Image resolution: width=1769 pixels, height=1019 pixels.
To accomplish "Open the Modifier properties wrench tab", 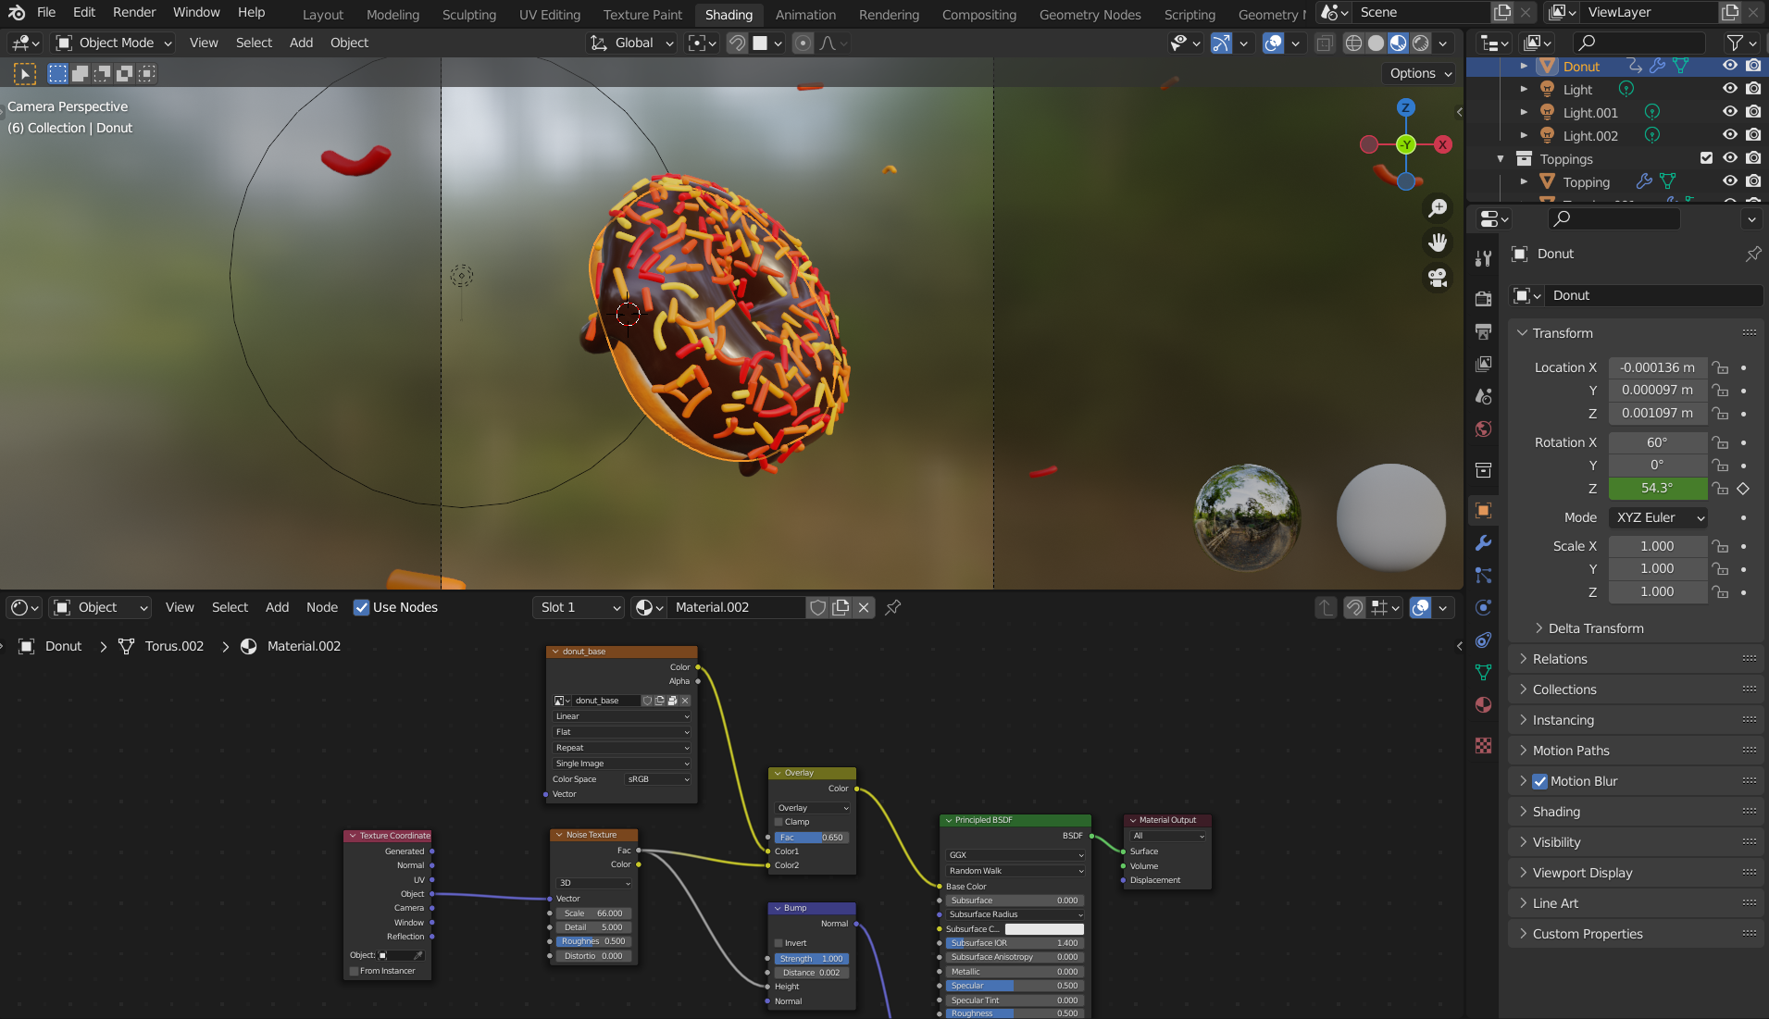I will coord(1483,543).
